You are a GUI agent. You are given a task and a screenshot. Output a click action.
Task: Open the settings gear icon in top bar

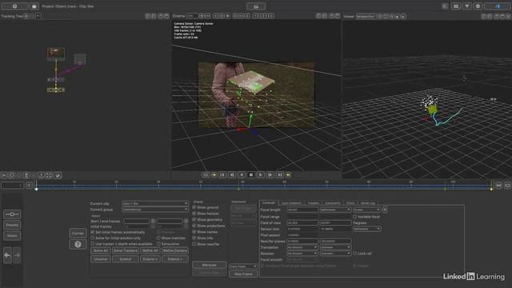(478, 6)
